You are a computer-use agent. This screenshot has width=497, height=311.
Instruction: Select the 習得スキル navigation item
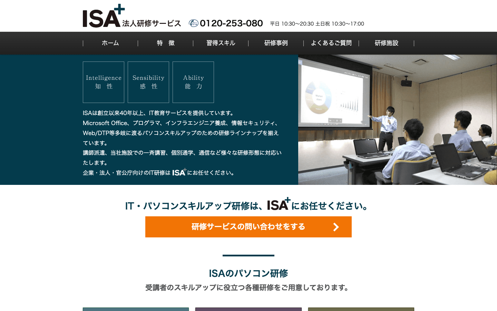(x=221, y=43)
